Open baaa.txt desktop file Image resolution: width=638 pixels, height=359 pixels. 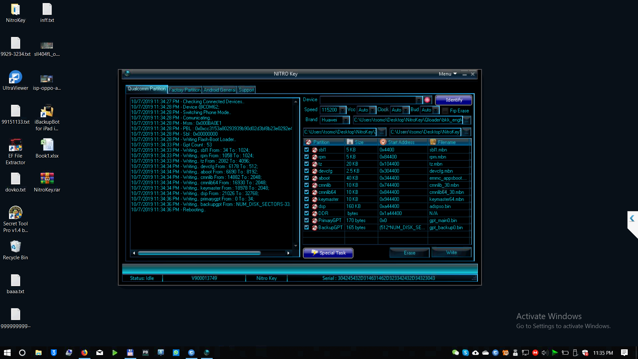[16, 284]
